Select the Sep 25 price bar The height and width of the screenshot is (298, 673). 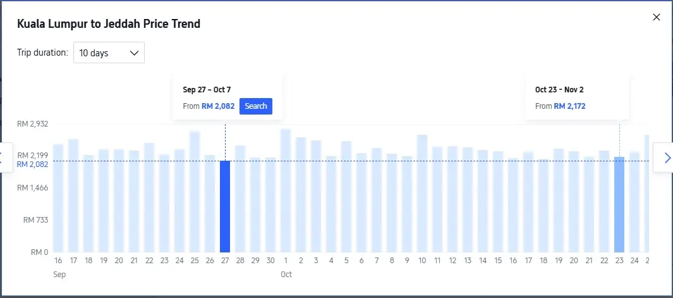coord(195,192)
